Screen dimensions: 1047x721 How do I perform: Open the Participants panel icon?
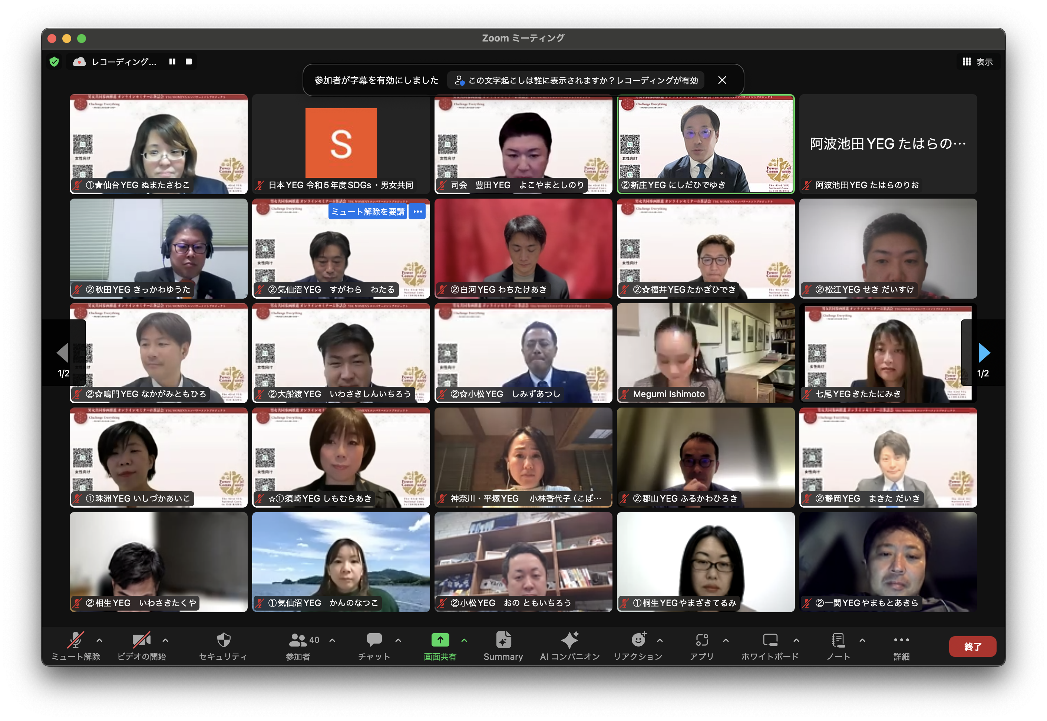coord(298,641)
